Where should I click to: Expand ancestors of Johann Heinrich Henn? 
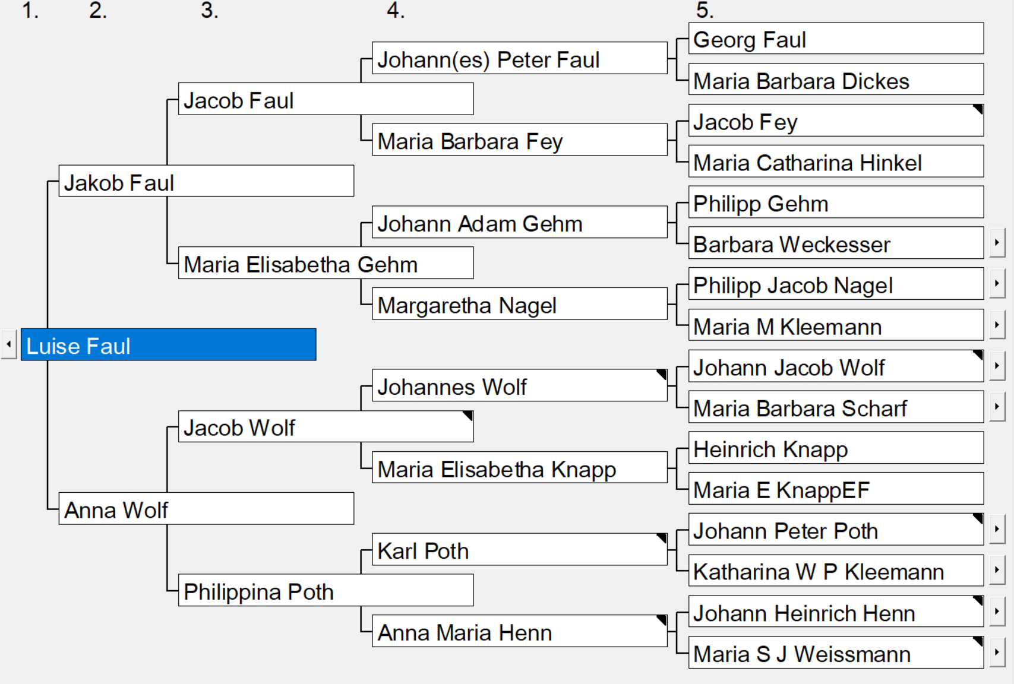pyautogui.click(x=997, y=611)
